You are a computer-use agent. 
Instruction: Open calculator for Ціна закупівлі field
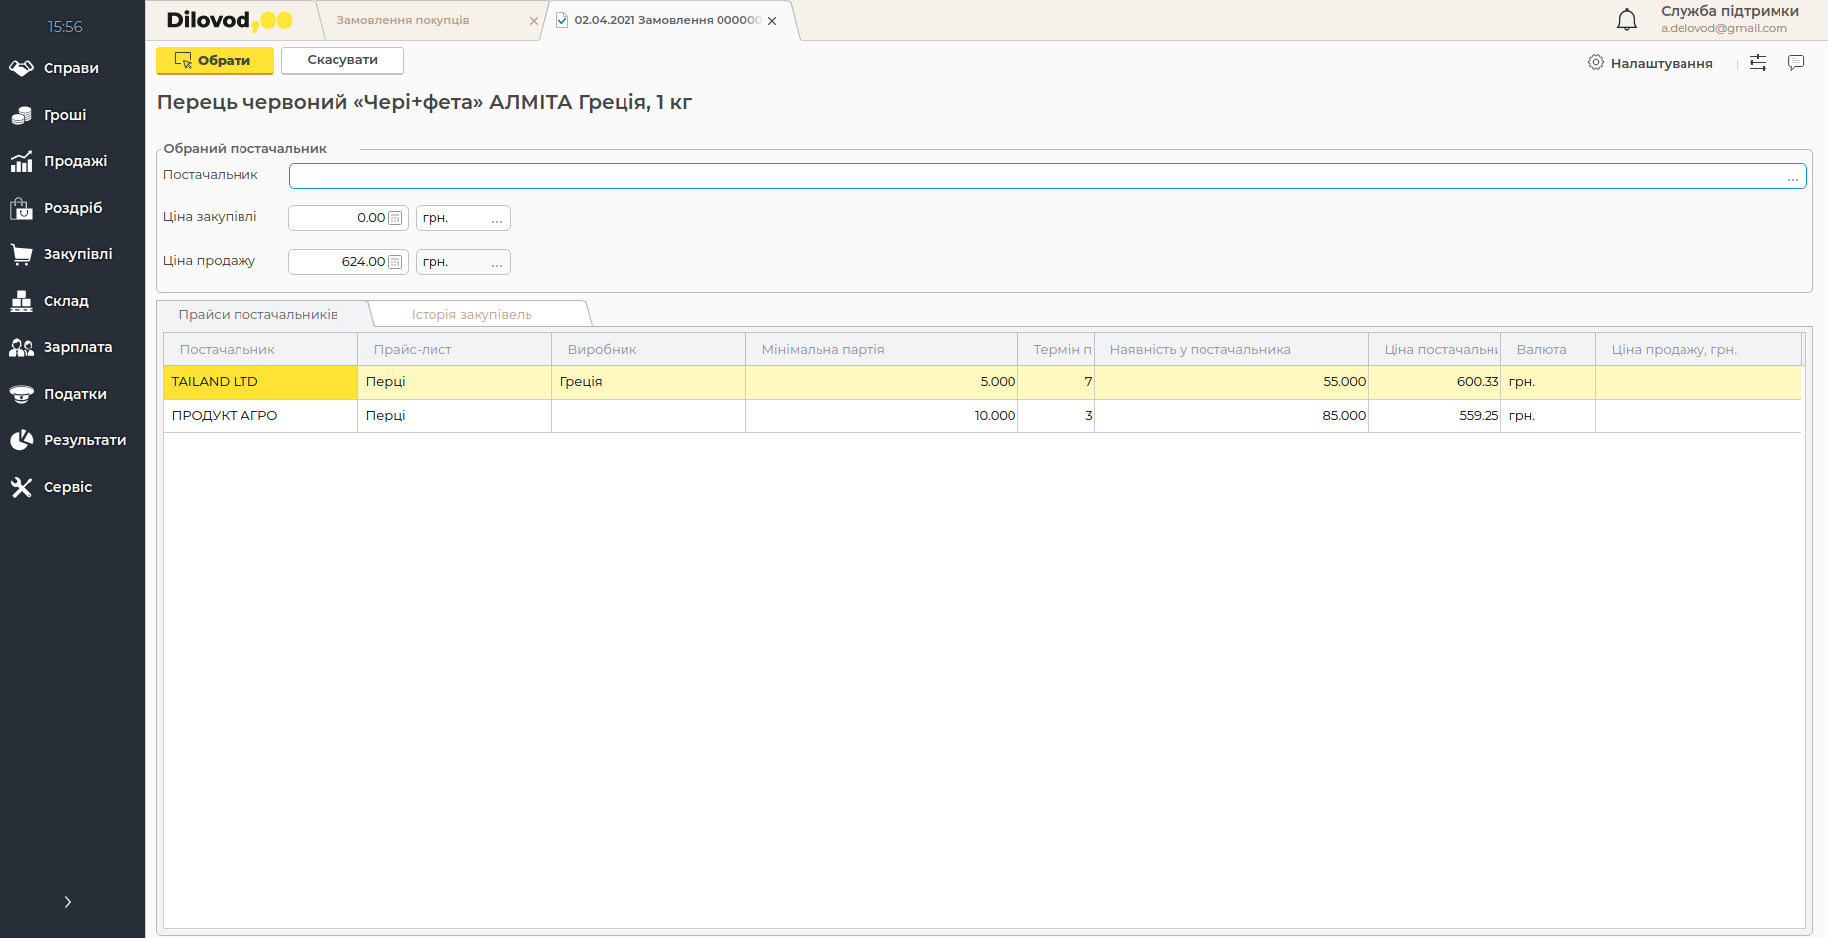(395, 218)
